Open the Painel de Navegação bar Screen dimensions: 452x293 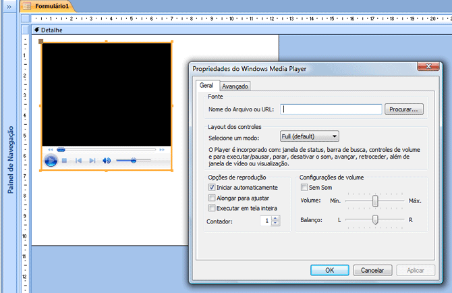pyautogui.click(x=10, y=160)
